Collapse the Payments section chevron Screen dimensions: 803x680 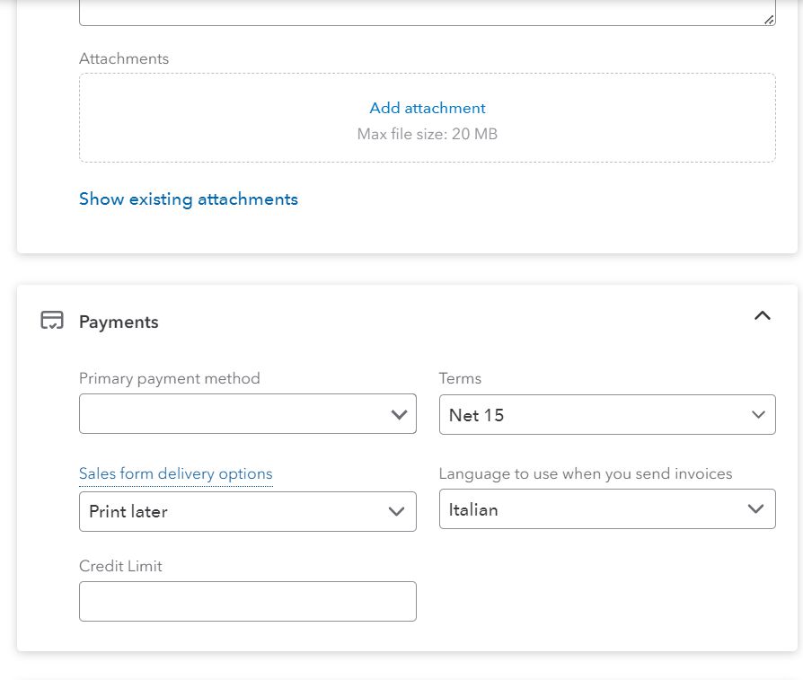[x=762, y=315]
